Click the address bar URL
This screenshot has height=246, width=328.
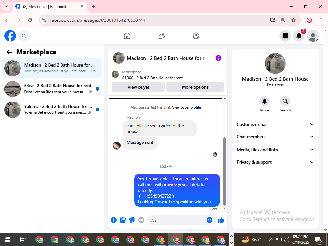pyautogui.click(x=98, y=20)
